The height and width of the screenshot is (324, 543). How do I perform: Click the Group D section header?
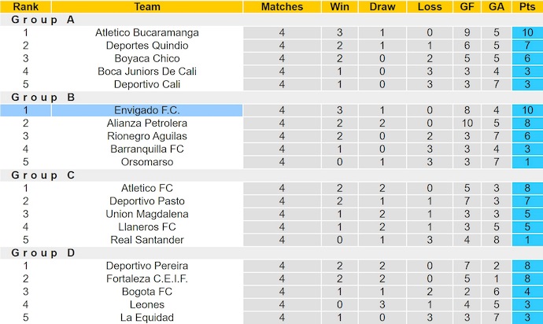(x=43, y=253)
